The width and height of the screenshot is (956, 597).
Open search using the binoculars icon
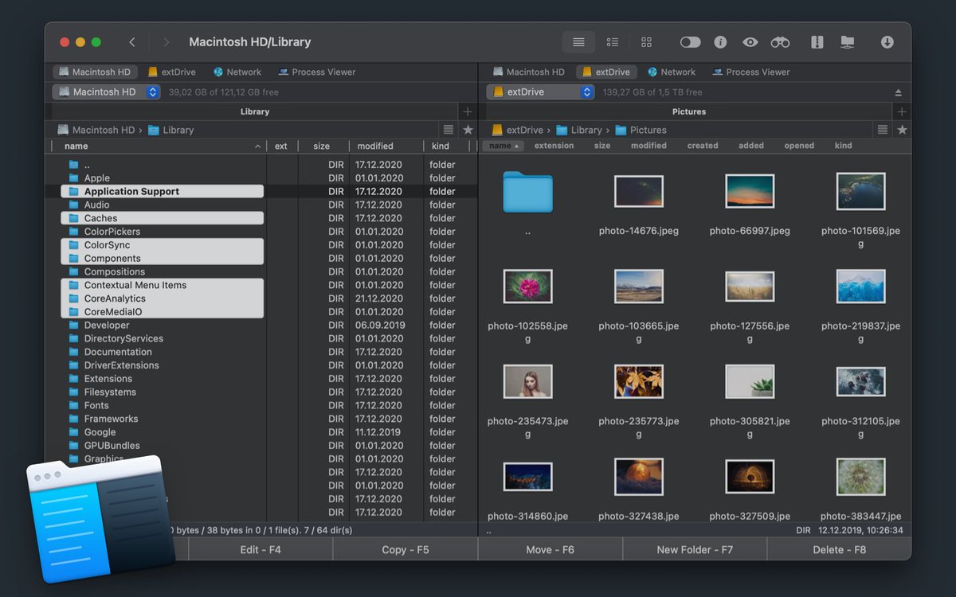[779, 41]
